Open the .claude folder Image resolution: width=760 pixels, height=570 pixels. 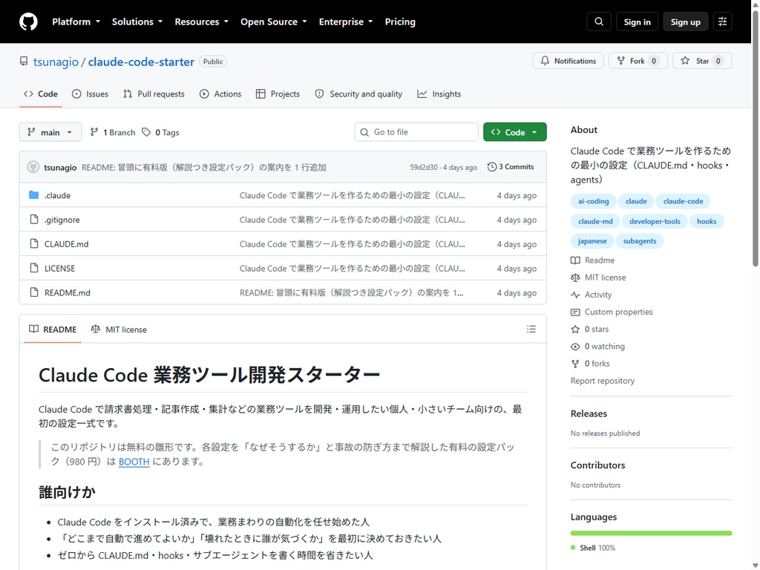tap(57, 195)
